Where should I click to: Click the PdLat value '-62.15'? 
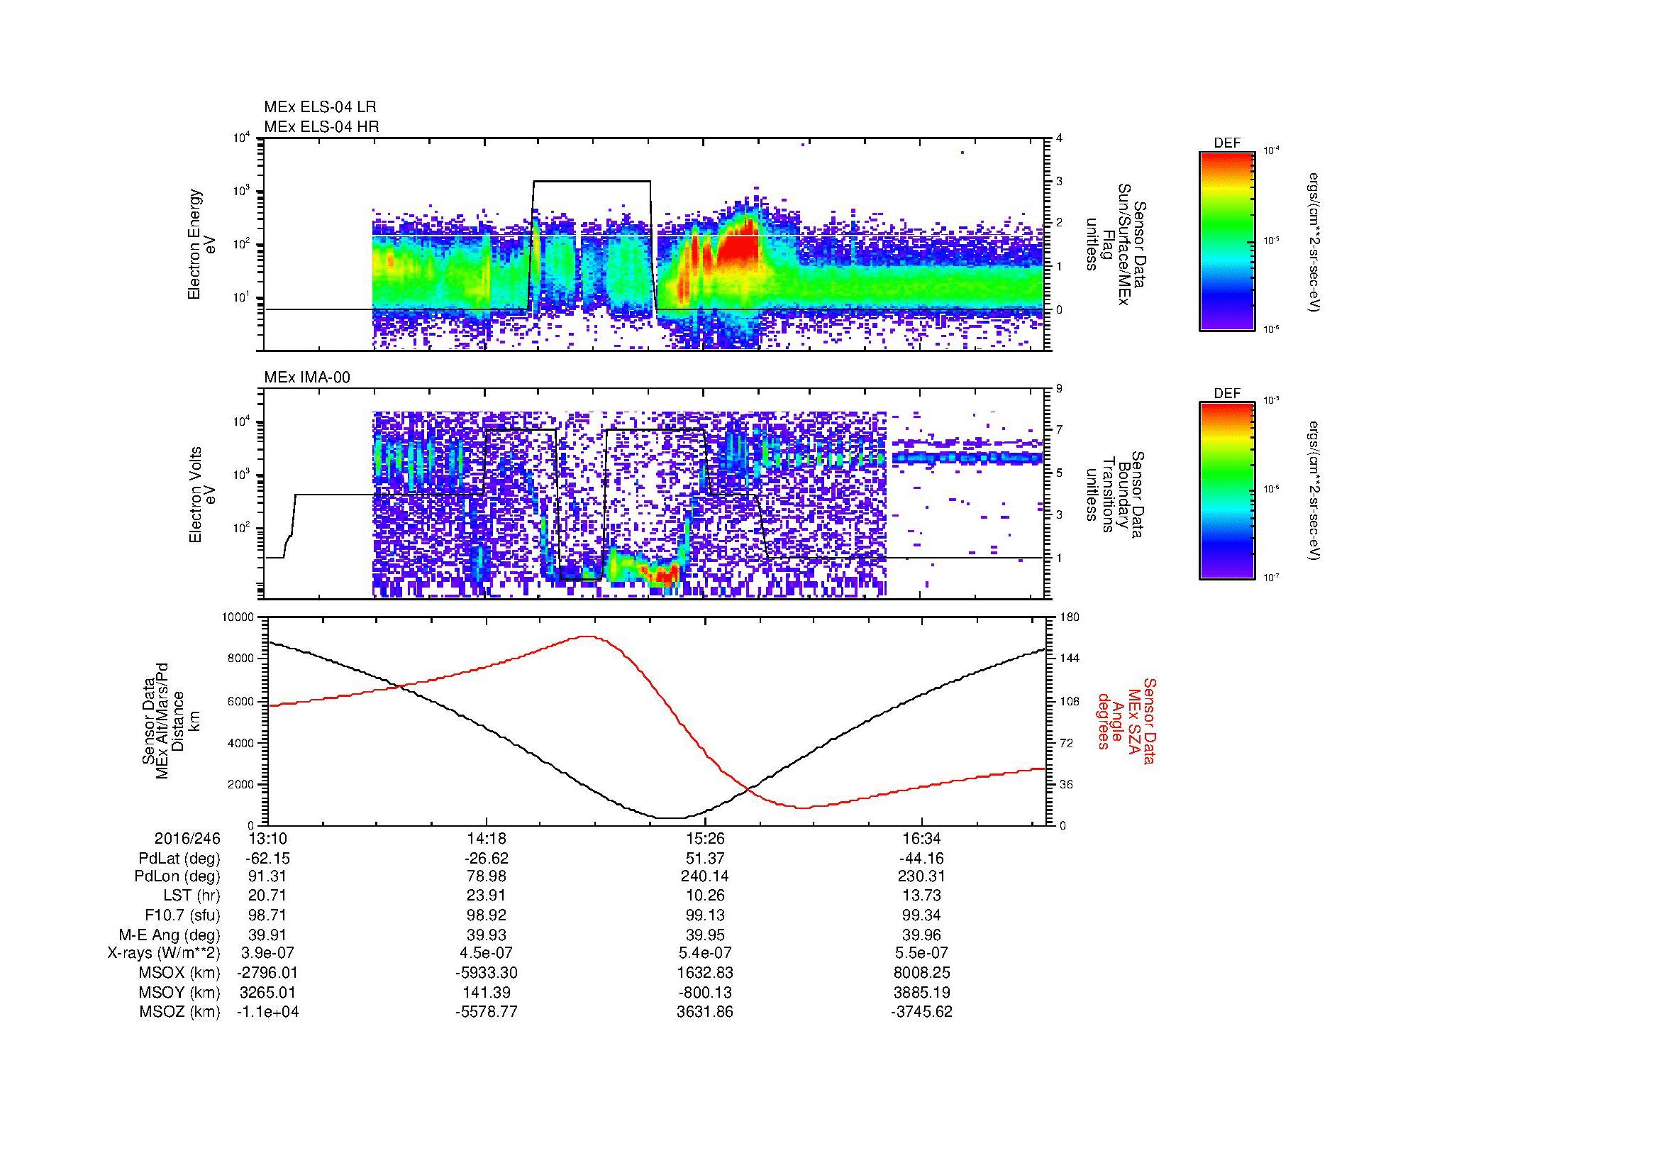click(x=267, y=859)
